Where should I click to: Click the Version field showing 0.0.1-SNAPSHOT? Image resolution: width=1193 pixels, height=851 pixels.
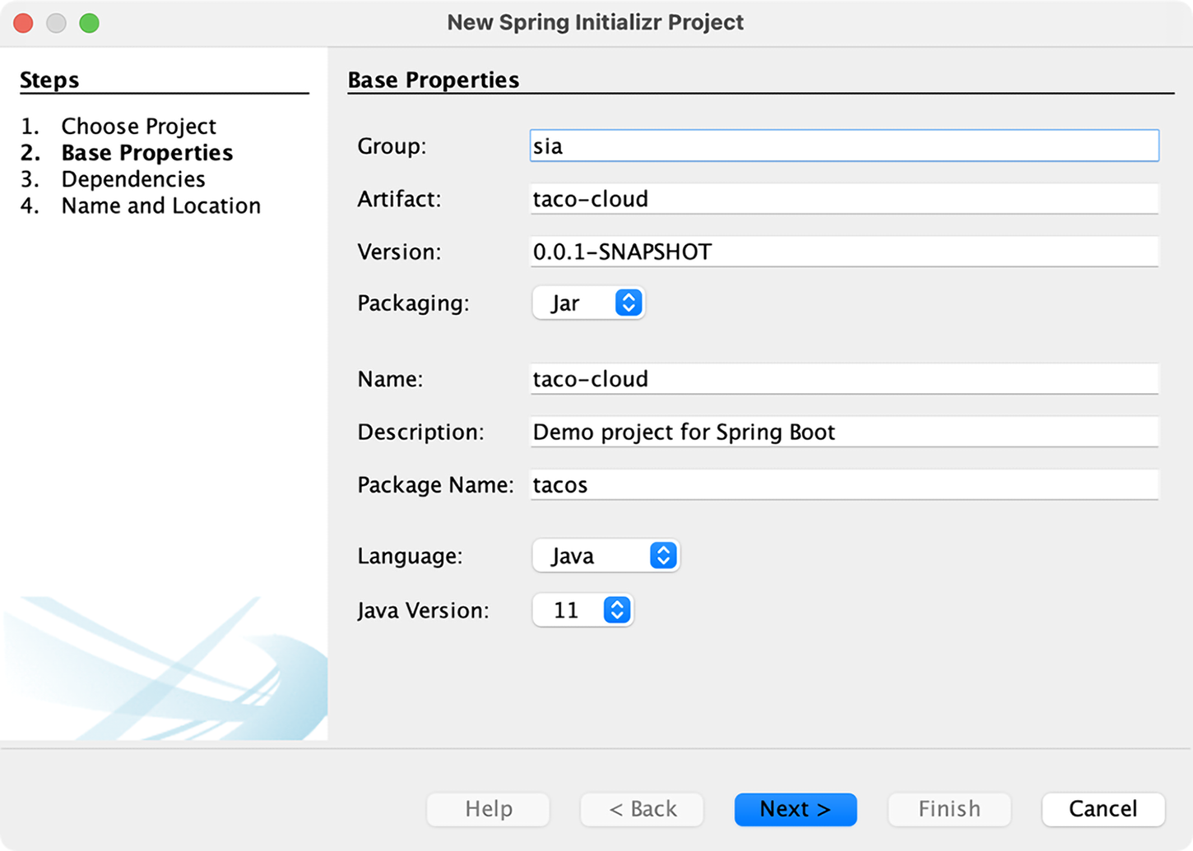pyautogui.click(x=844, y=252)
